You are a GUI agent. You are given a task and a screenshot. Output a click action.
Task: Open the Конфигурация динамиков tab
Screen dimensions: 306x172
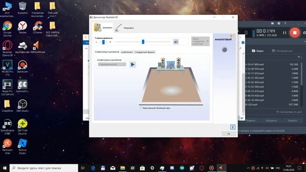pos(107,52)
